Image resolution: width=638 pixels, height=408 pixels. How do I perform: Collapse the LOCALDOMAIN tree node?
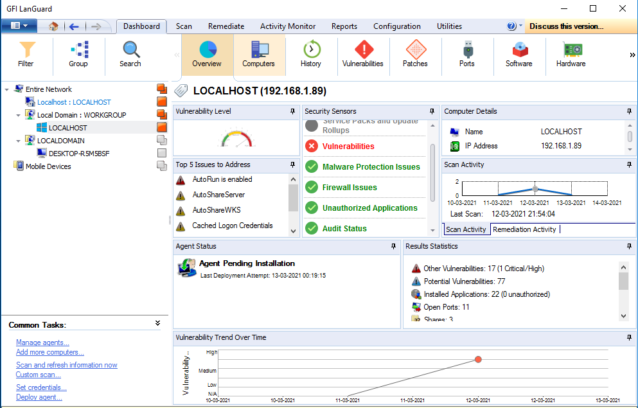pyautogui.click(x=18, y=141)
